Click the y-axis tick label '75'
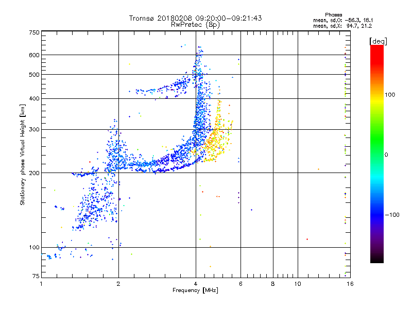Image resolution: width=412 pixels, height=309 pixels. tap(36, 276)
